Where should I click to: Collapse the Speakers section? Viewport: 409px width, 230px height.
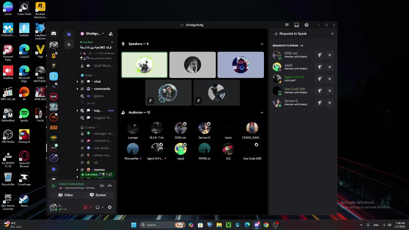pyautogui.click(x=262, y=44)
